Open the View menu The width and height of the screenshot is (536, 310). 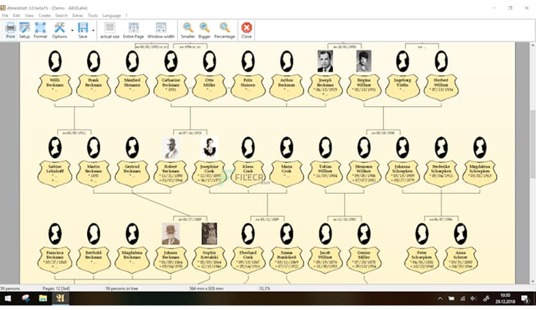coord(29,16)
